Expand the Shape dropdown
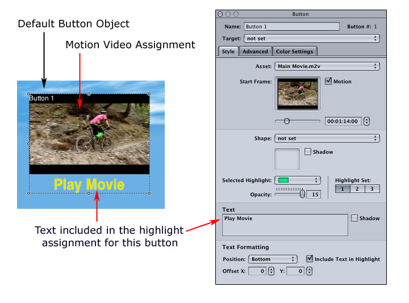 (x=327, y=138)
